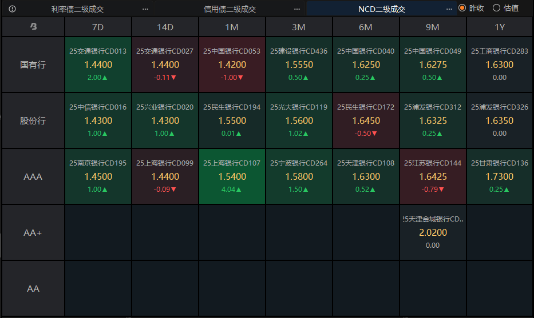534x318 pixels.
Task: Open more options beside 信用债二级成交
Action: click(297, 9)
